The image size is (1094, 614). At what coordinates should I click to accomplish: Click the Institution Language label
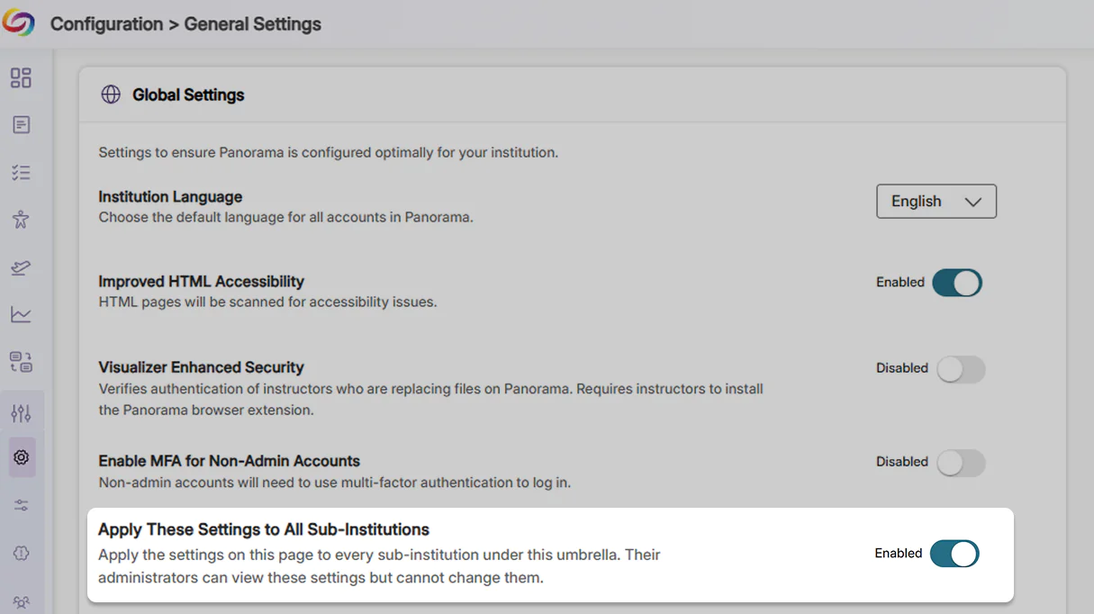point(170,196)
